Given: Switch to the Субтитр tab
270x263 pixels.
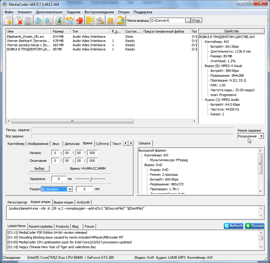Looking at the screenshot, I should pos(102,144).
